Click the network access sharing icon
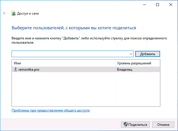Screen dimensions: 178x131 coord(14,13)
